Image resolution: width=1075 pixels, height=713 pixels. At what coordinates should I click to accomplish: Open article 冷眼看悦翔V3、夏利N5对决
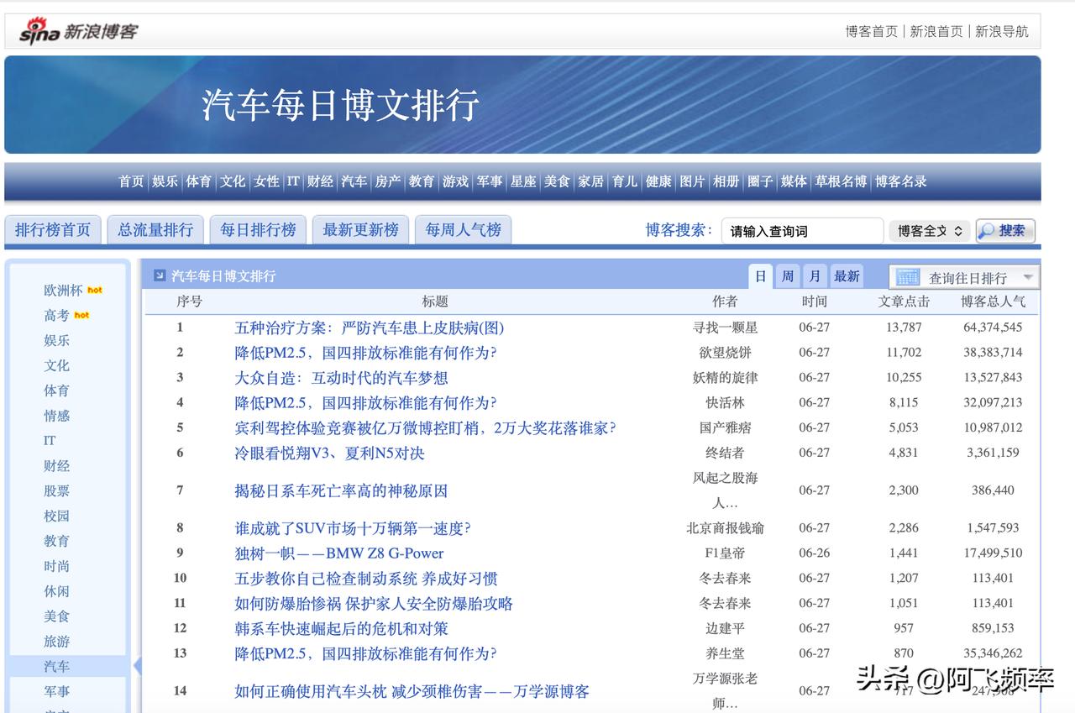[x=329, y=453]
